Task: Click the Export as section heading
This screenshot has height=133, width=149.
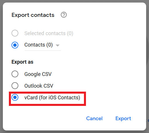Action: [x=22, y=62]
